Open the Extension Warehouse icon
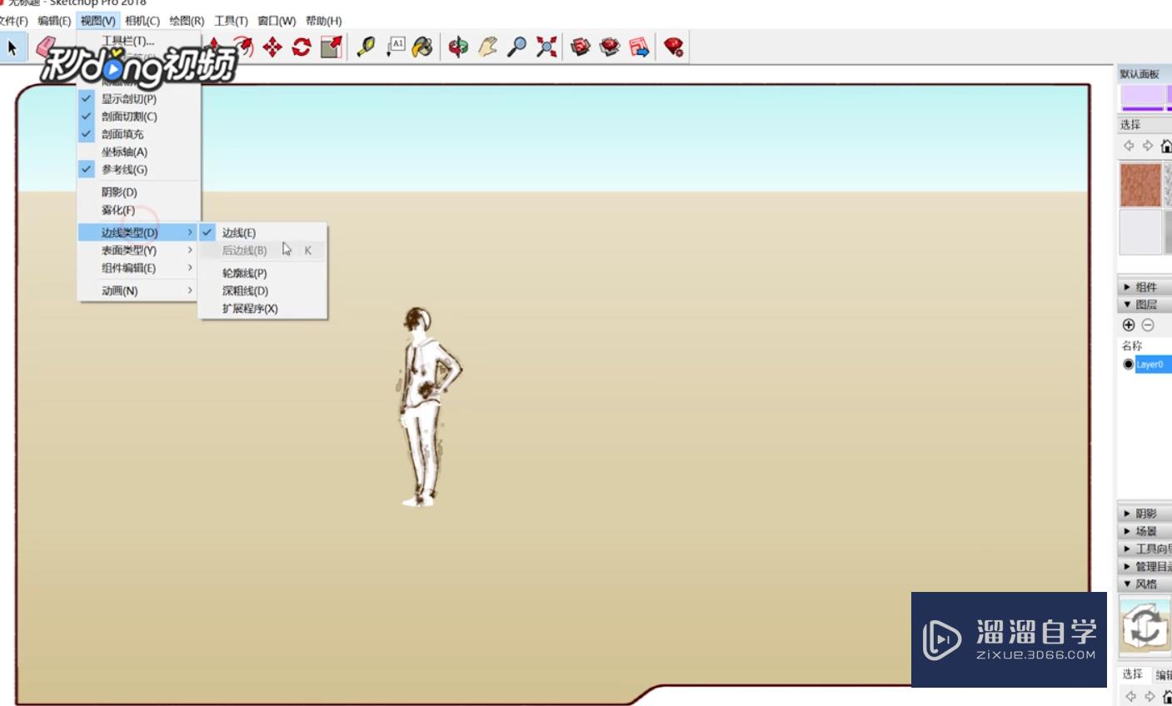Screen dimensions: 1172x706 point(610,47)
